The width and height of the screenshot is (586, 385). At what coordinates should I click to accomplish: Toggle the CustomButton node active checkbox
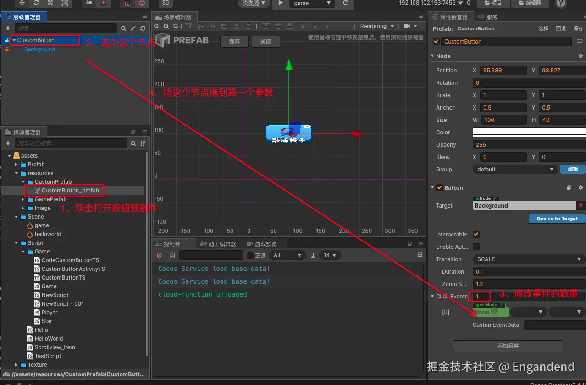tap(436, 41)
